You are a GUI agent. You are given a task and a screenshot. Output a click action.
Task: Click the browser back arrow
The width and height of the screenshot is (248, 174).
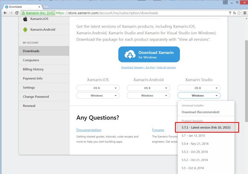(x=5, y=13)
